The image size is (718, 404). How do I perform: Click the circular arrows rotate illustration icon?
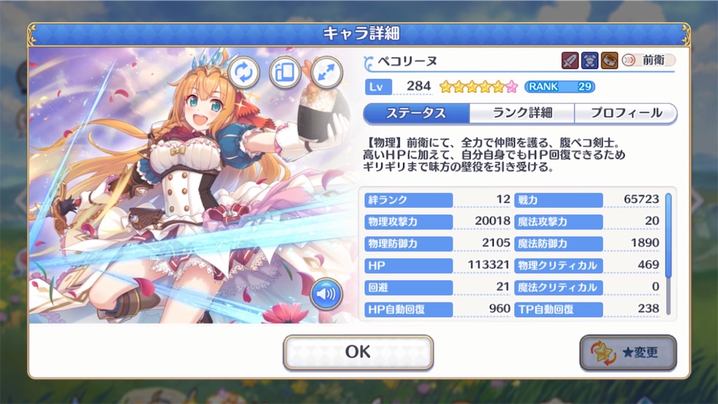click(243, 72)
